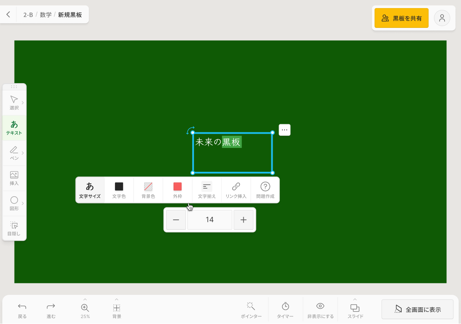This screenshot has height=324, width=461.
Task: Click the リンク挿入 link icon
Action: (x=236, y=190)
